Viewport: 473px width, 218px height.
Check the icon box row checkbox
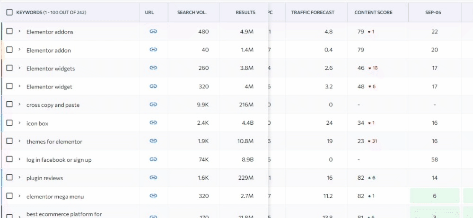click(9, 123)
